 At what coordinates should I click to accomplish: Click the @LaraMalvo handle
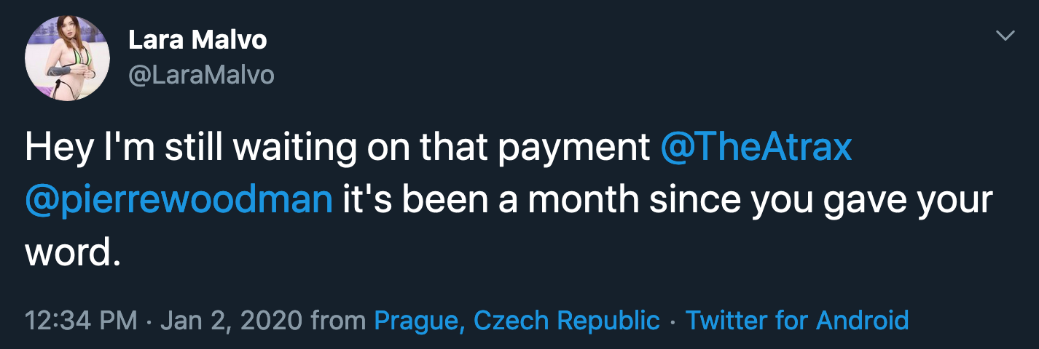[201, 74]
